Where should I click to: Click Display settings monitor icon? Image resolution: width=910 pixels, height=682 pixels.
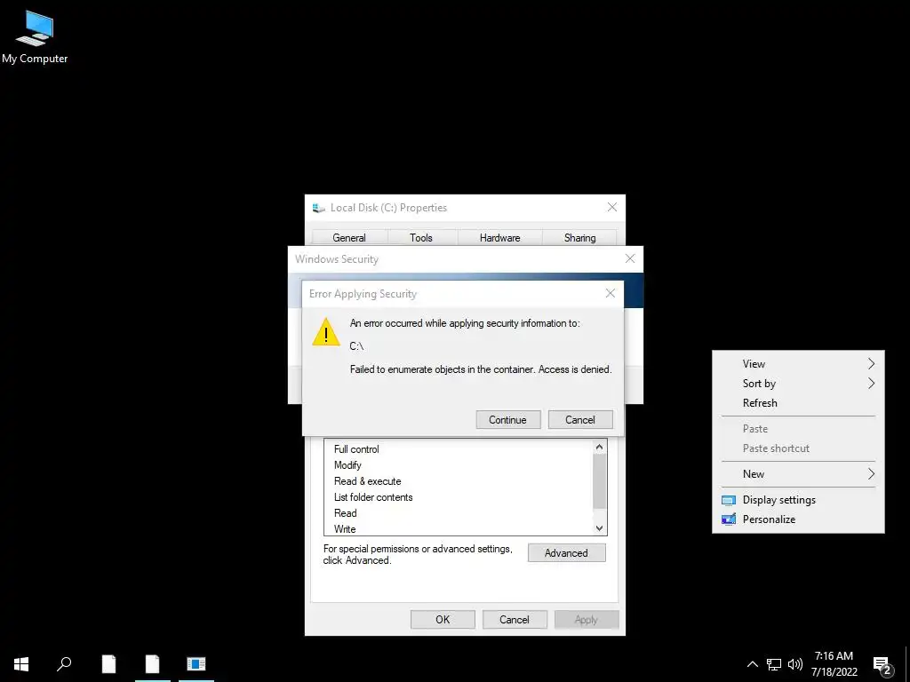pyautogui.click(x=729, y=500)
